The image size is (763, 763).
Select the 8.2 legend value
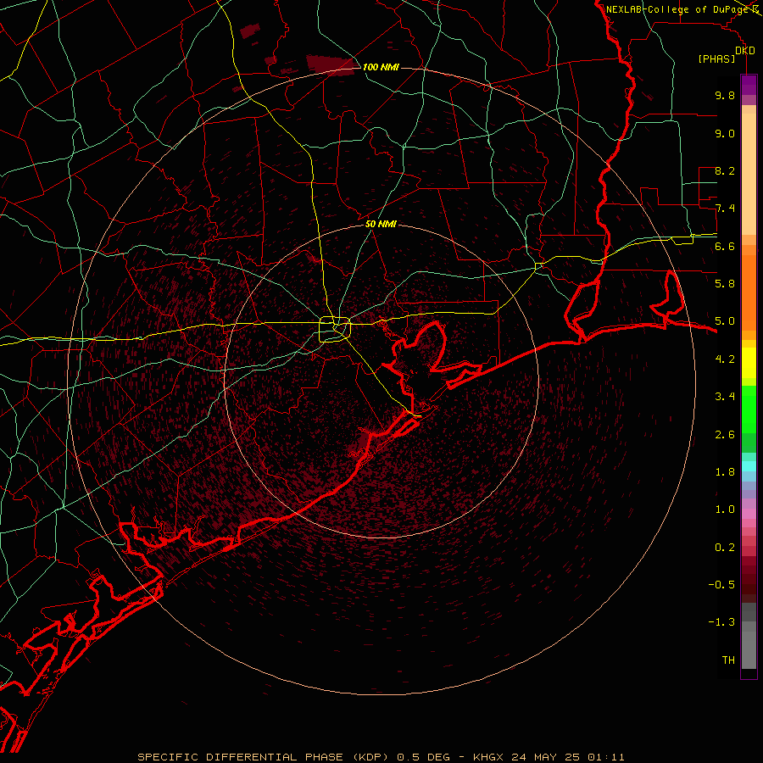point(725,171)
